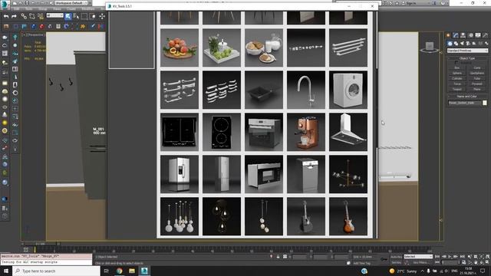Viewport: 491px width, 276px height.
Task: Select the kitchen faucet model thumbnail
Action: (306, 90)
